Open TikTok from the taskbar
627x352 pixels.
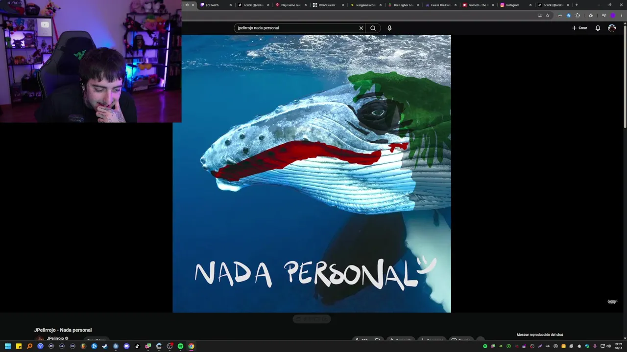pos(137,346)
